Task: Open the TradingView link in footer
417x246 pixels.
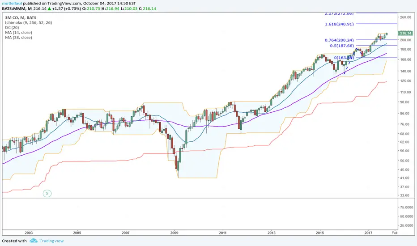Action: pyautogui.click(x=51, y=241)
